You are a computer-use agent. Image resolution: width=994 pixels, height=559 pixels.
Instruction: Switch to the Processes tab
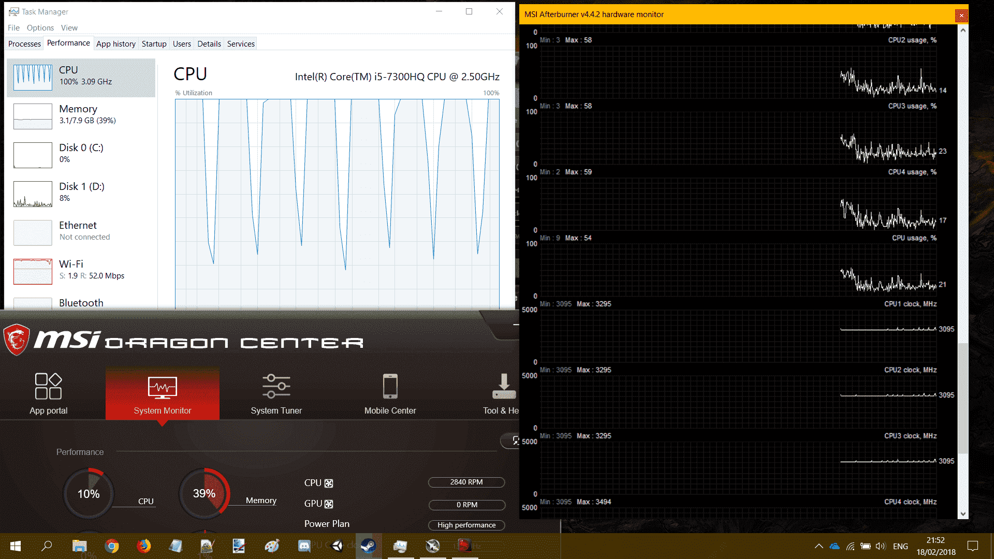(x=24, y=44)
